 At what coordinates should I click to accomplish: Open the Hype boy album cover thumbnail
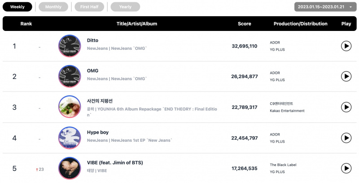coord(70,138)
